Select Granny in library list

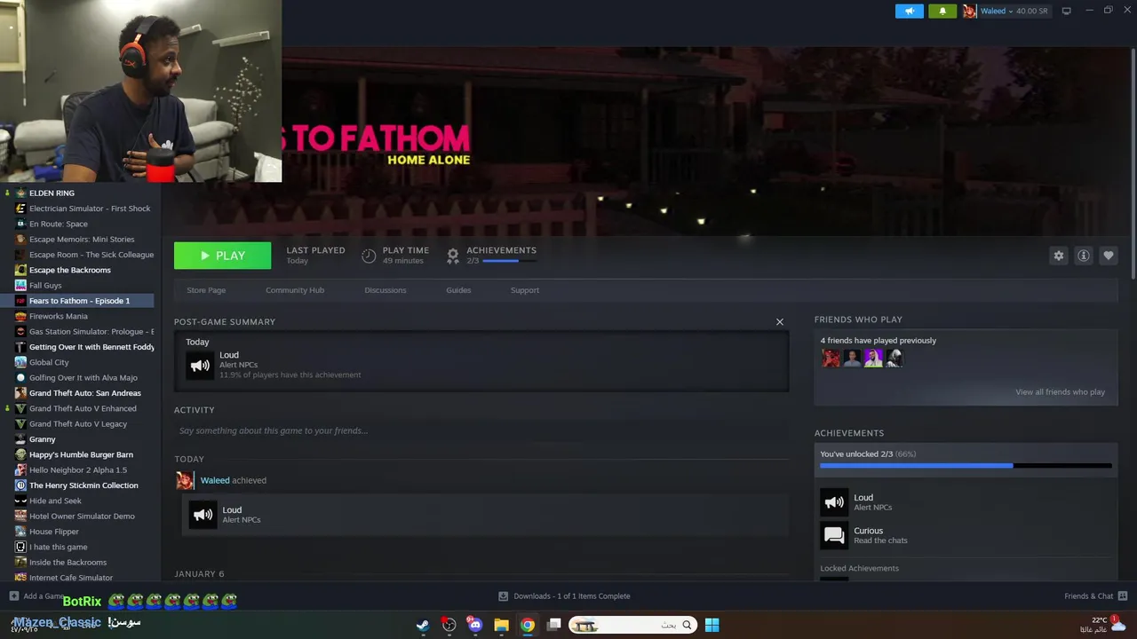click(43, 439)
